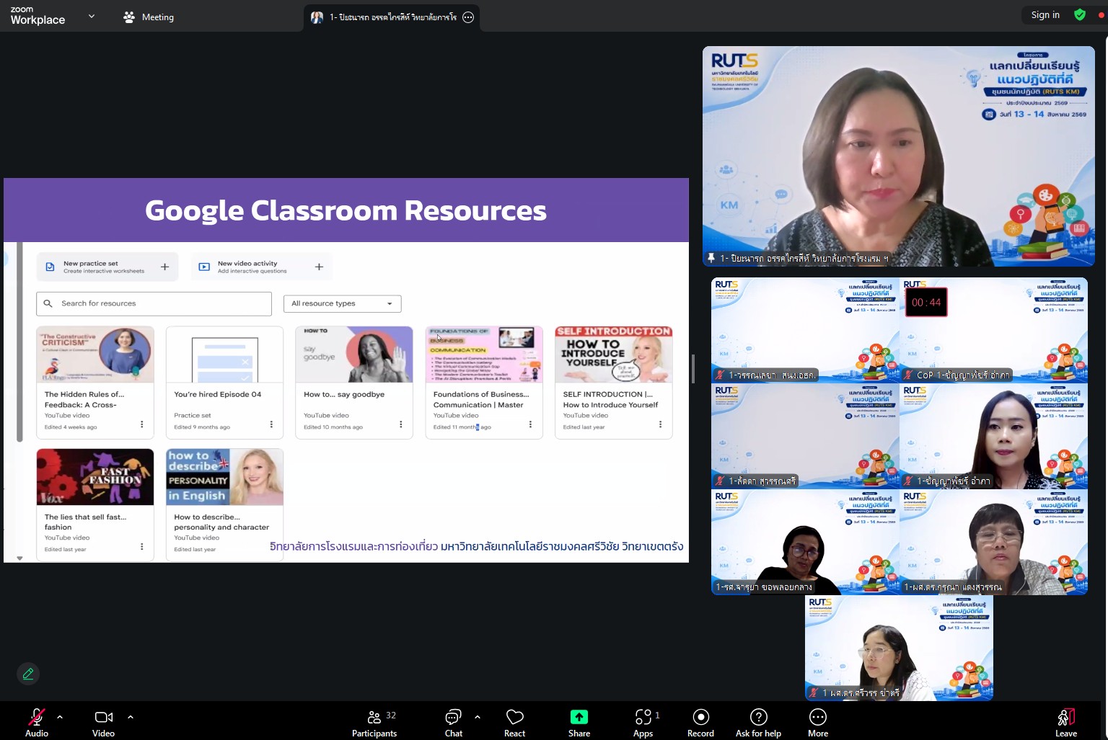The image size is (1108, 740).
Task: Expand video options chevron
Action: tap(131, 717)
